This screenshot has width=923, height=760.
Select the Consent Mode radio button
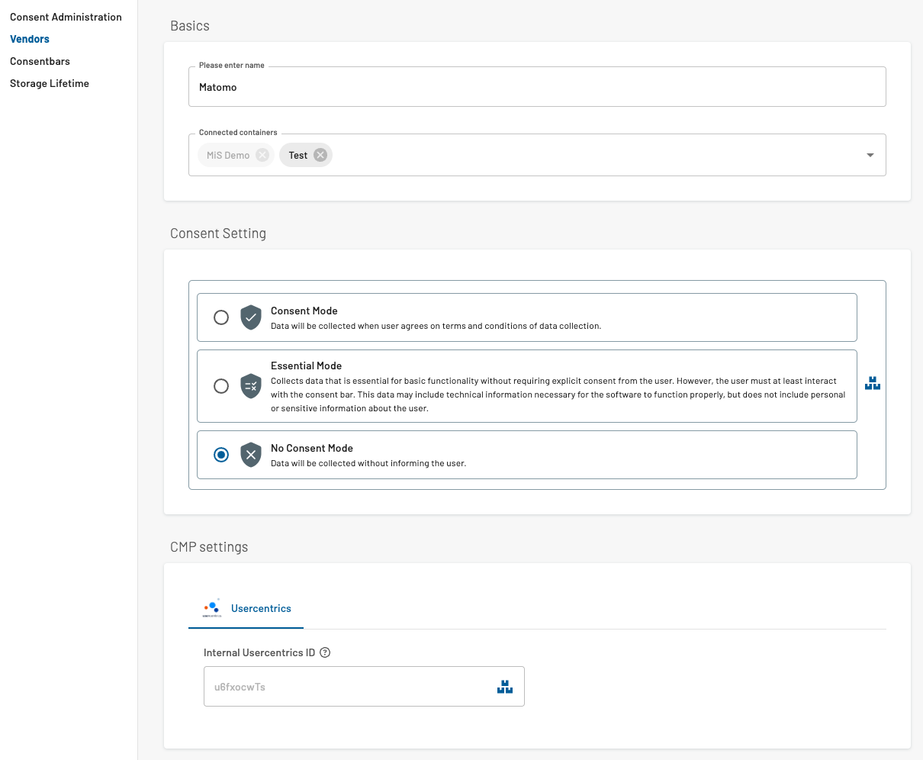[x=221, y=317]
